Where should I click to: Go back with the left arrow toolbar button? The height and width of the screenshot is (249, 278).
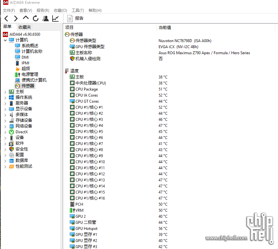coord(6,18)
